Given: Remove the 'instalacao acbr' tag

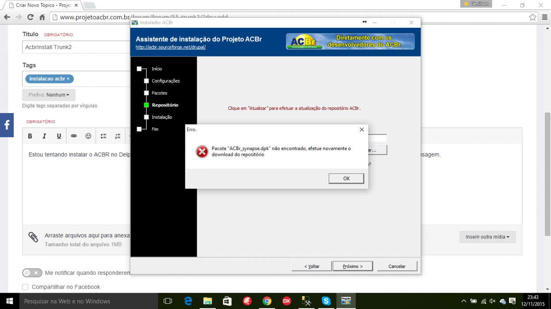Looking at the screenshot, I should pyautogui.click(x=68, y=79).
